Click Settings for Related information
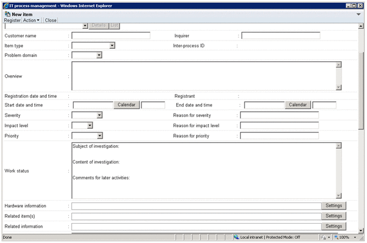Screen dimensions: 367x243 pyautogui.click(x=334, y=226)
